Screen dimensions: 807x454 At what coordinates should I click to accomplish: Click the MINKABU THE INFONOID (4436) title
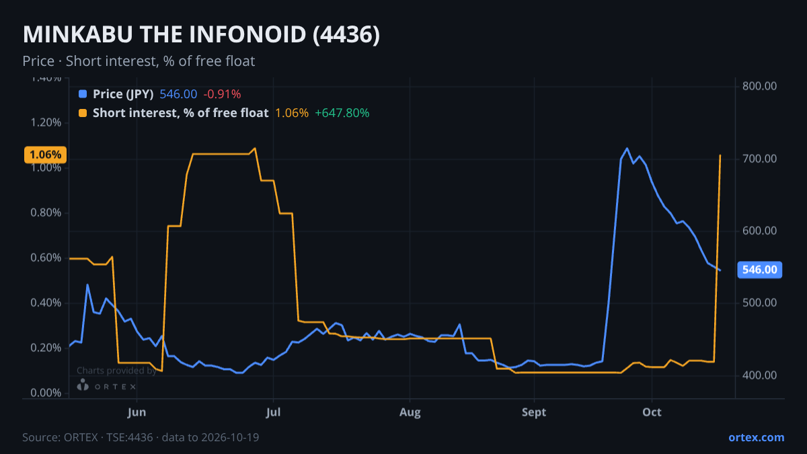click(x=201, y=35)
